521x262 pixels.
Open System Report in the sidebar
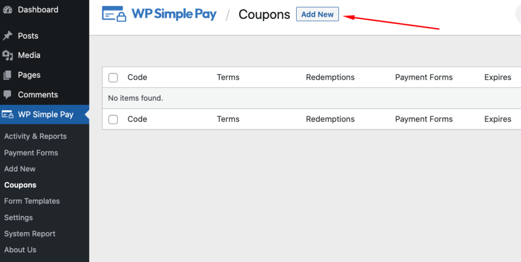coord(30,234)
